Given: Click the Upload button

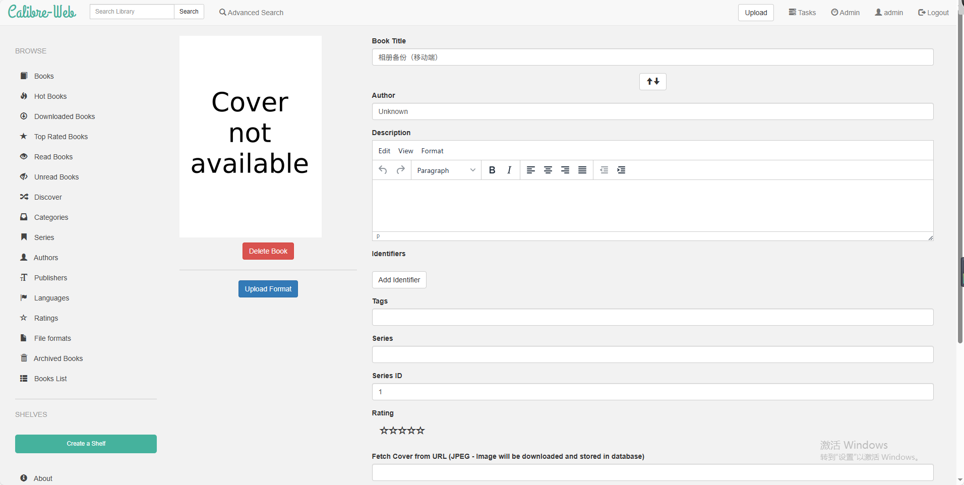Looking at the screenshot, I should tap(756, 13).
